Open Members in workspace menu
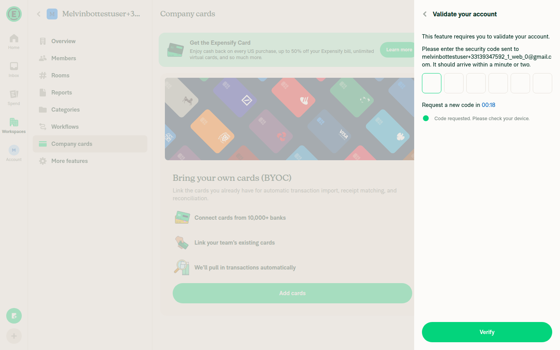The height and width of the screenshot is (350, 560). [x=90, y=58]
